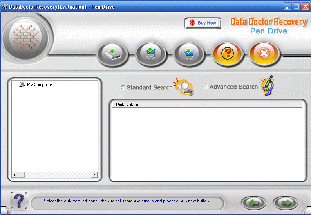This screenshot has width=311, height=215.
Task: Click the hint text starting 'Select the disk'
Action: [x=127, y=201]
